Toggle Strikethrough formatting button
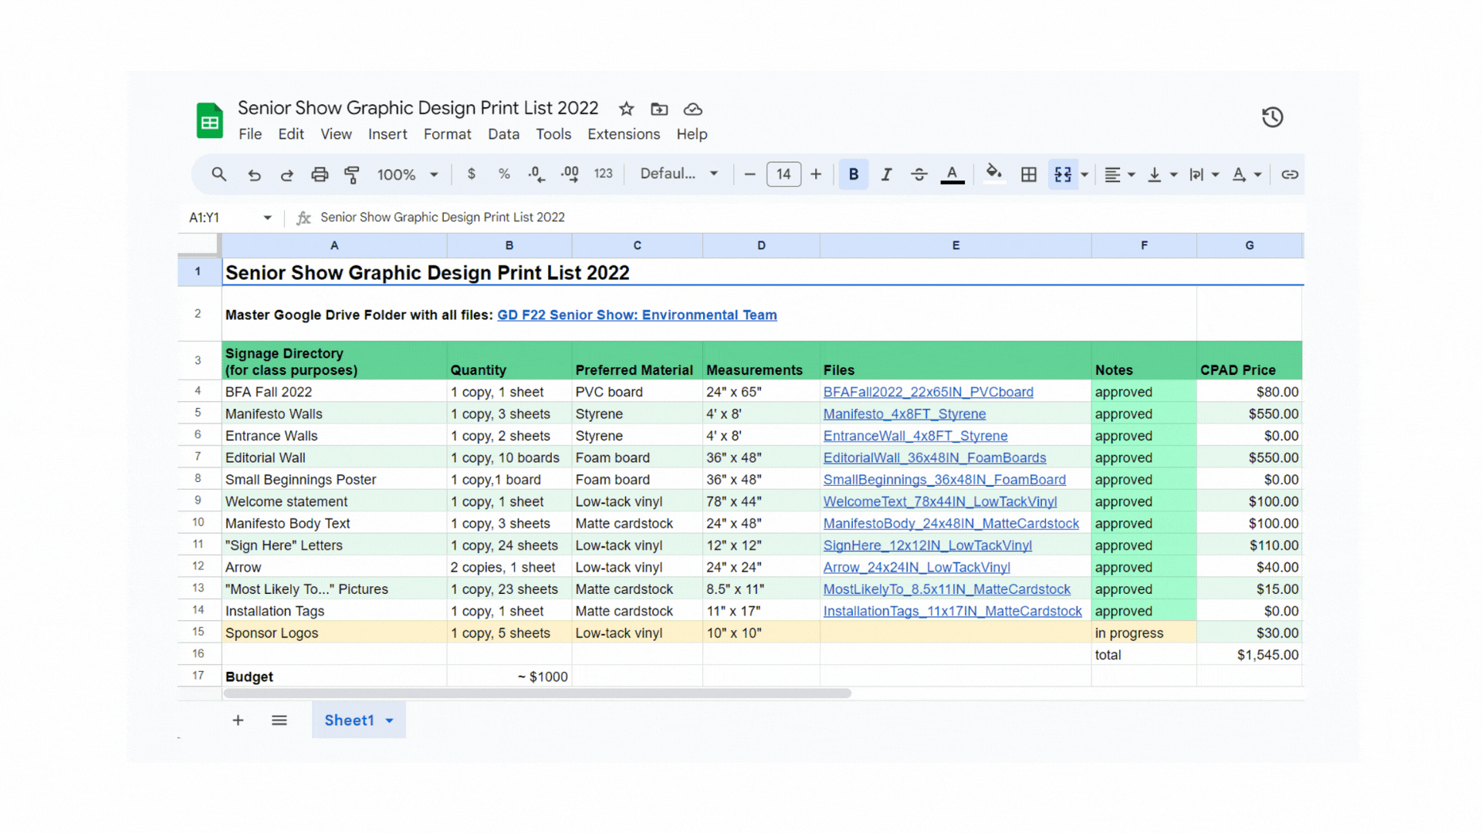 [919, 174]
